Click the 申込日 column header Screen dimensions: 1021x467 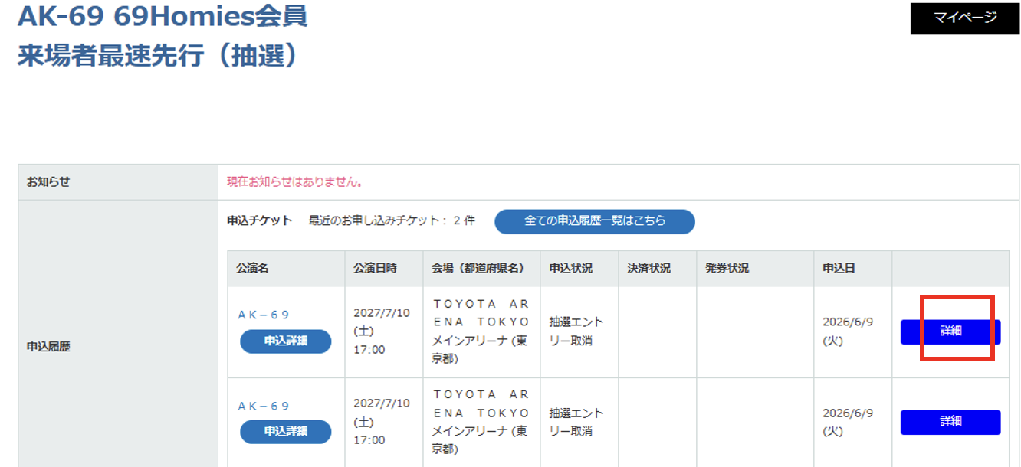pyautogui.click(x=839, y=269)
